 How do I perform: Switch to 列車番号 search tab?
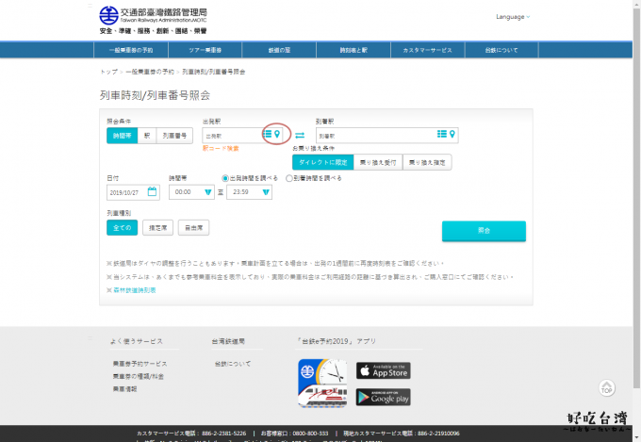click(x=175, y=136)
